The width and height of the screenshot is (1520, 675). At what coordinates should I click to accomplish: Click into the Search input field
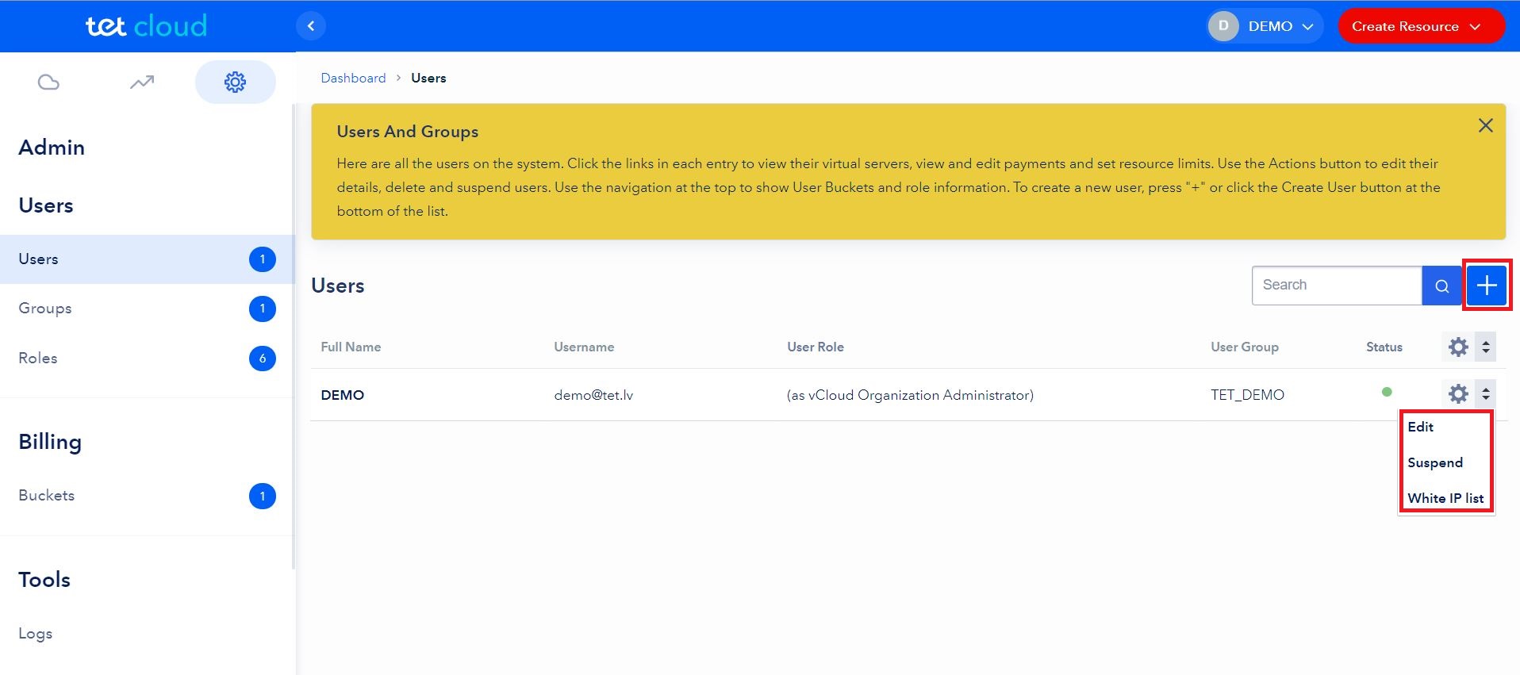point(1337,286)
